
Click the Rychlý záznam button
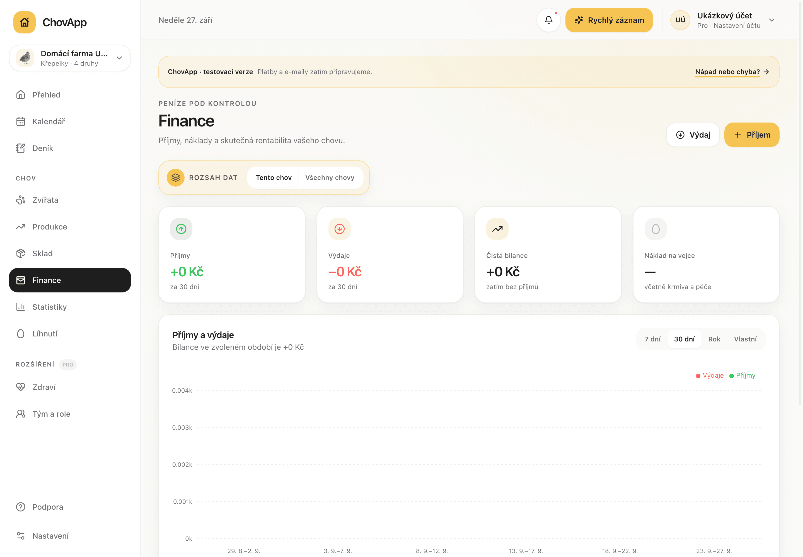tap(609, 20)
